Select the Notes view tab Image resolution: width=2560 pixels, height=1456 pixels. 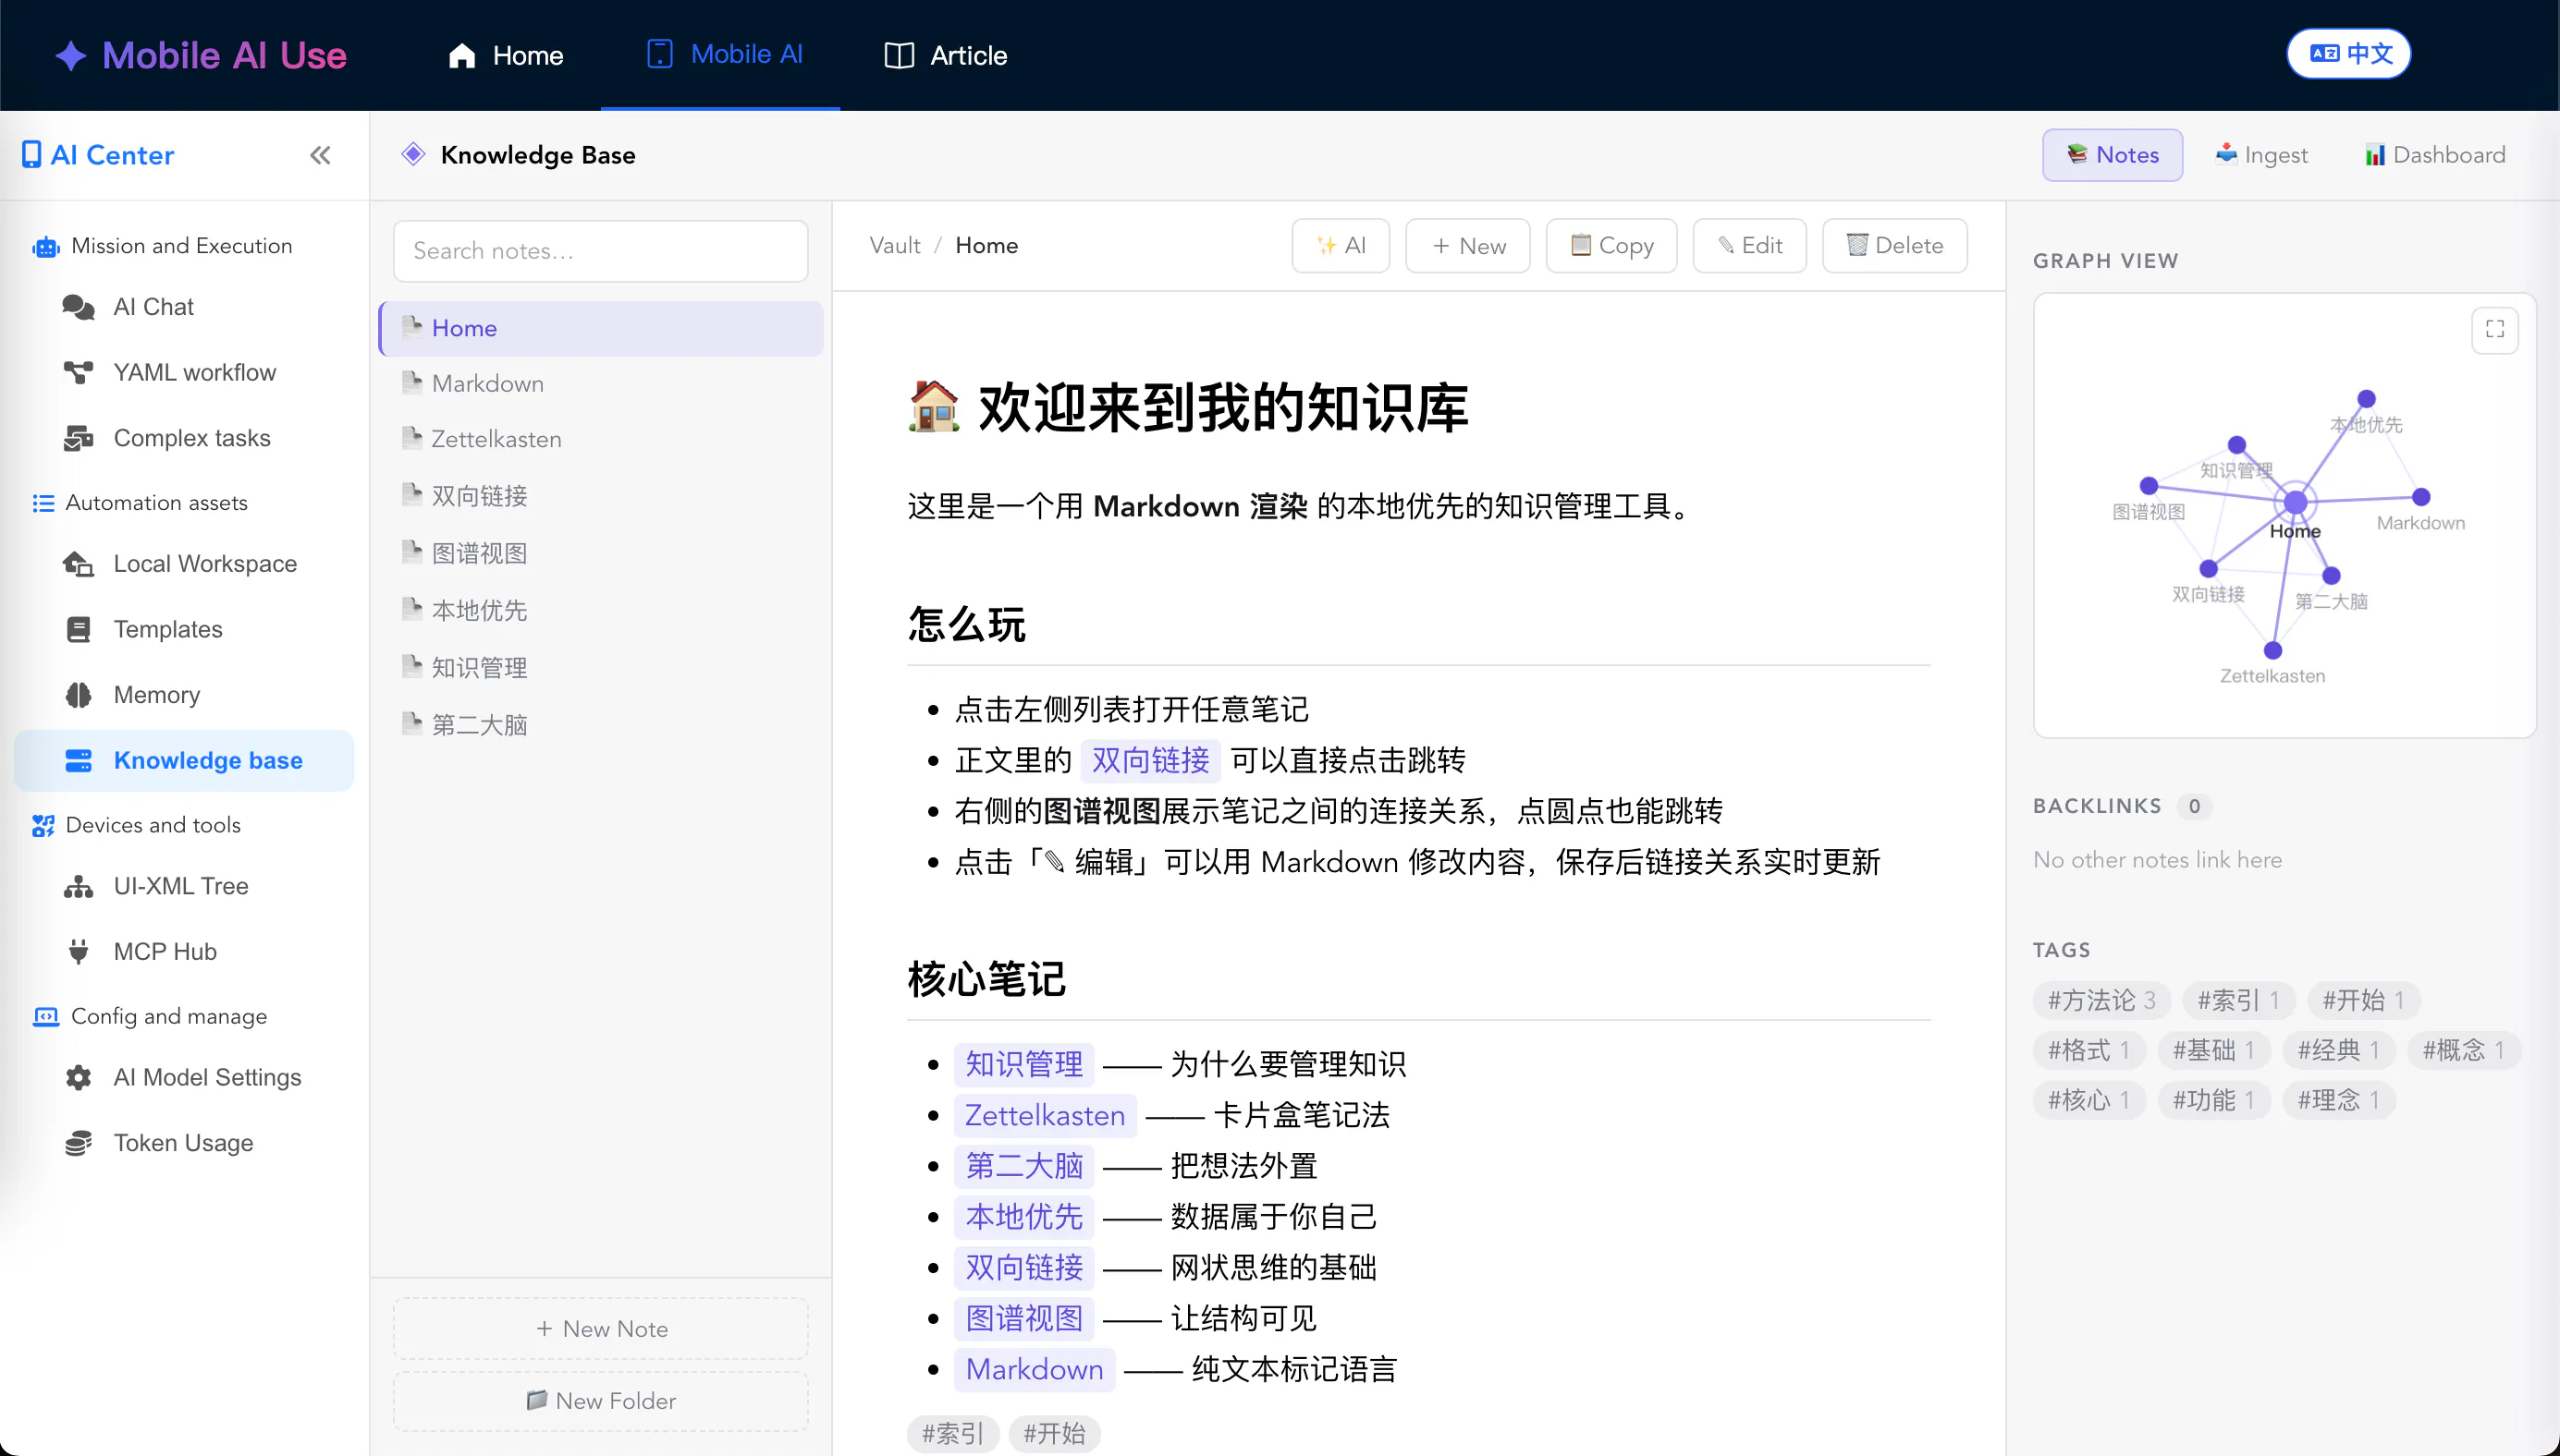point(2113,155)
